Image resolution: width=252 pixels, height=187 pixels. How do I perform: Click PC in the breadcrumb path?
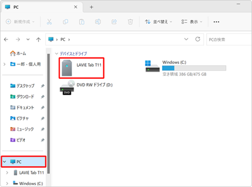coord(63,39)
